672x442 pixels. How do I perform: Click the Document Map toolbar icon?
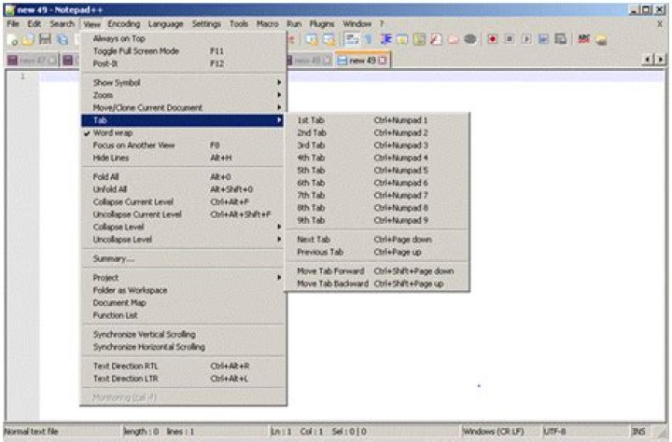(419, 40)
